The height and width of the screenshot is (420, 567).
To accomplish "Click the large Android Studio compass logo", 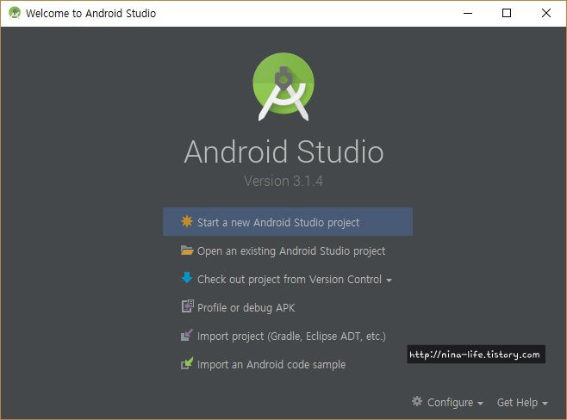I will [283, 87].
